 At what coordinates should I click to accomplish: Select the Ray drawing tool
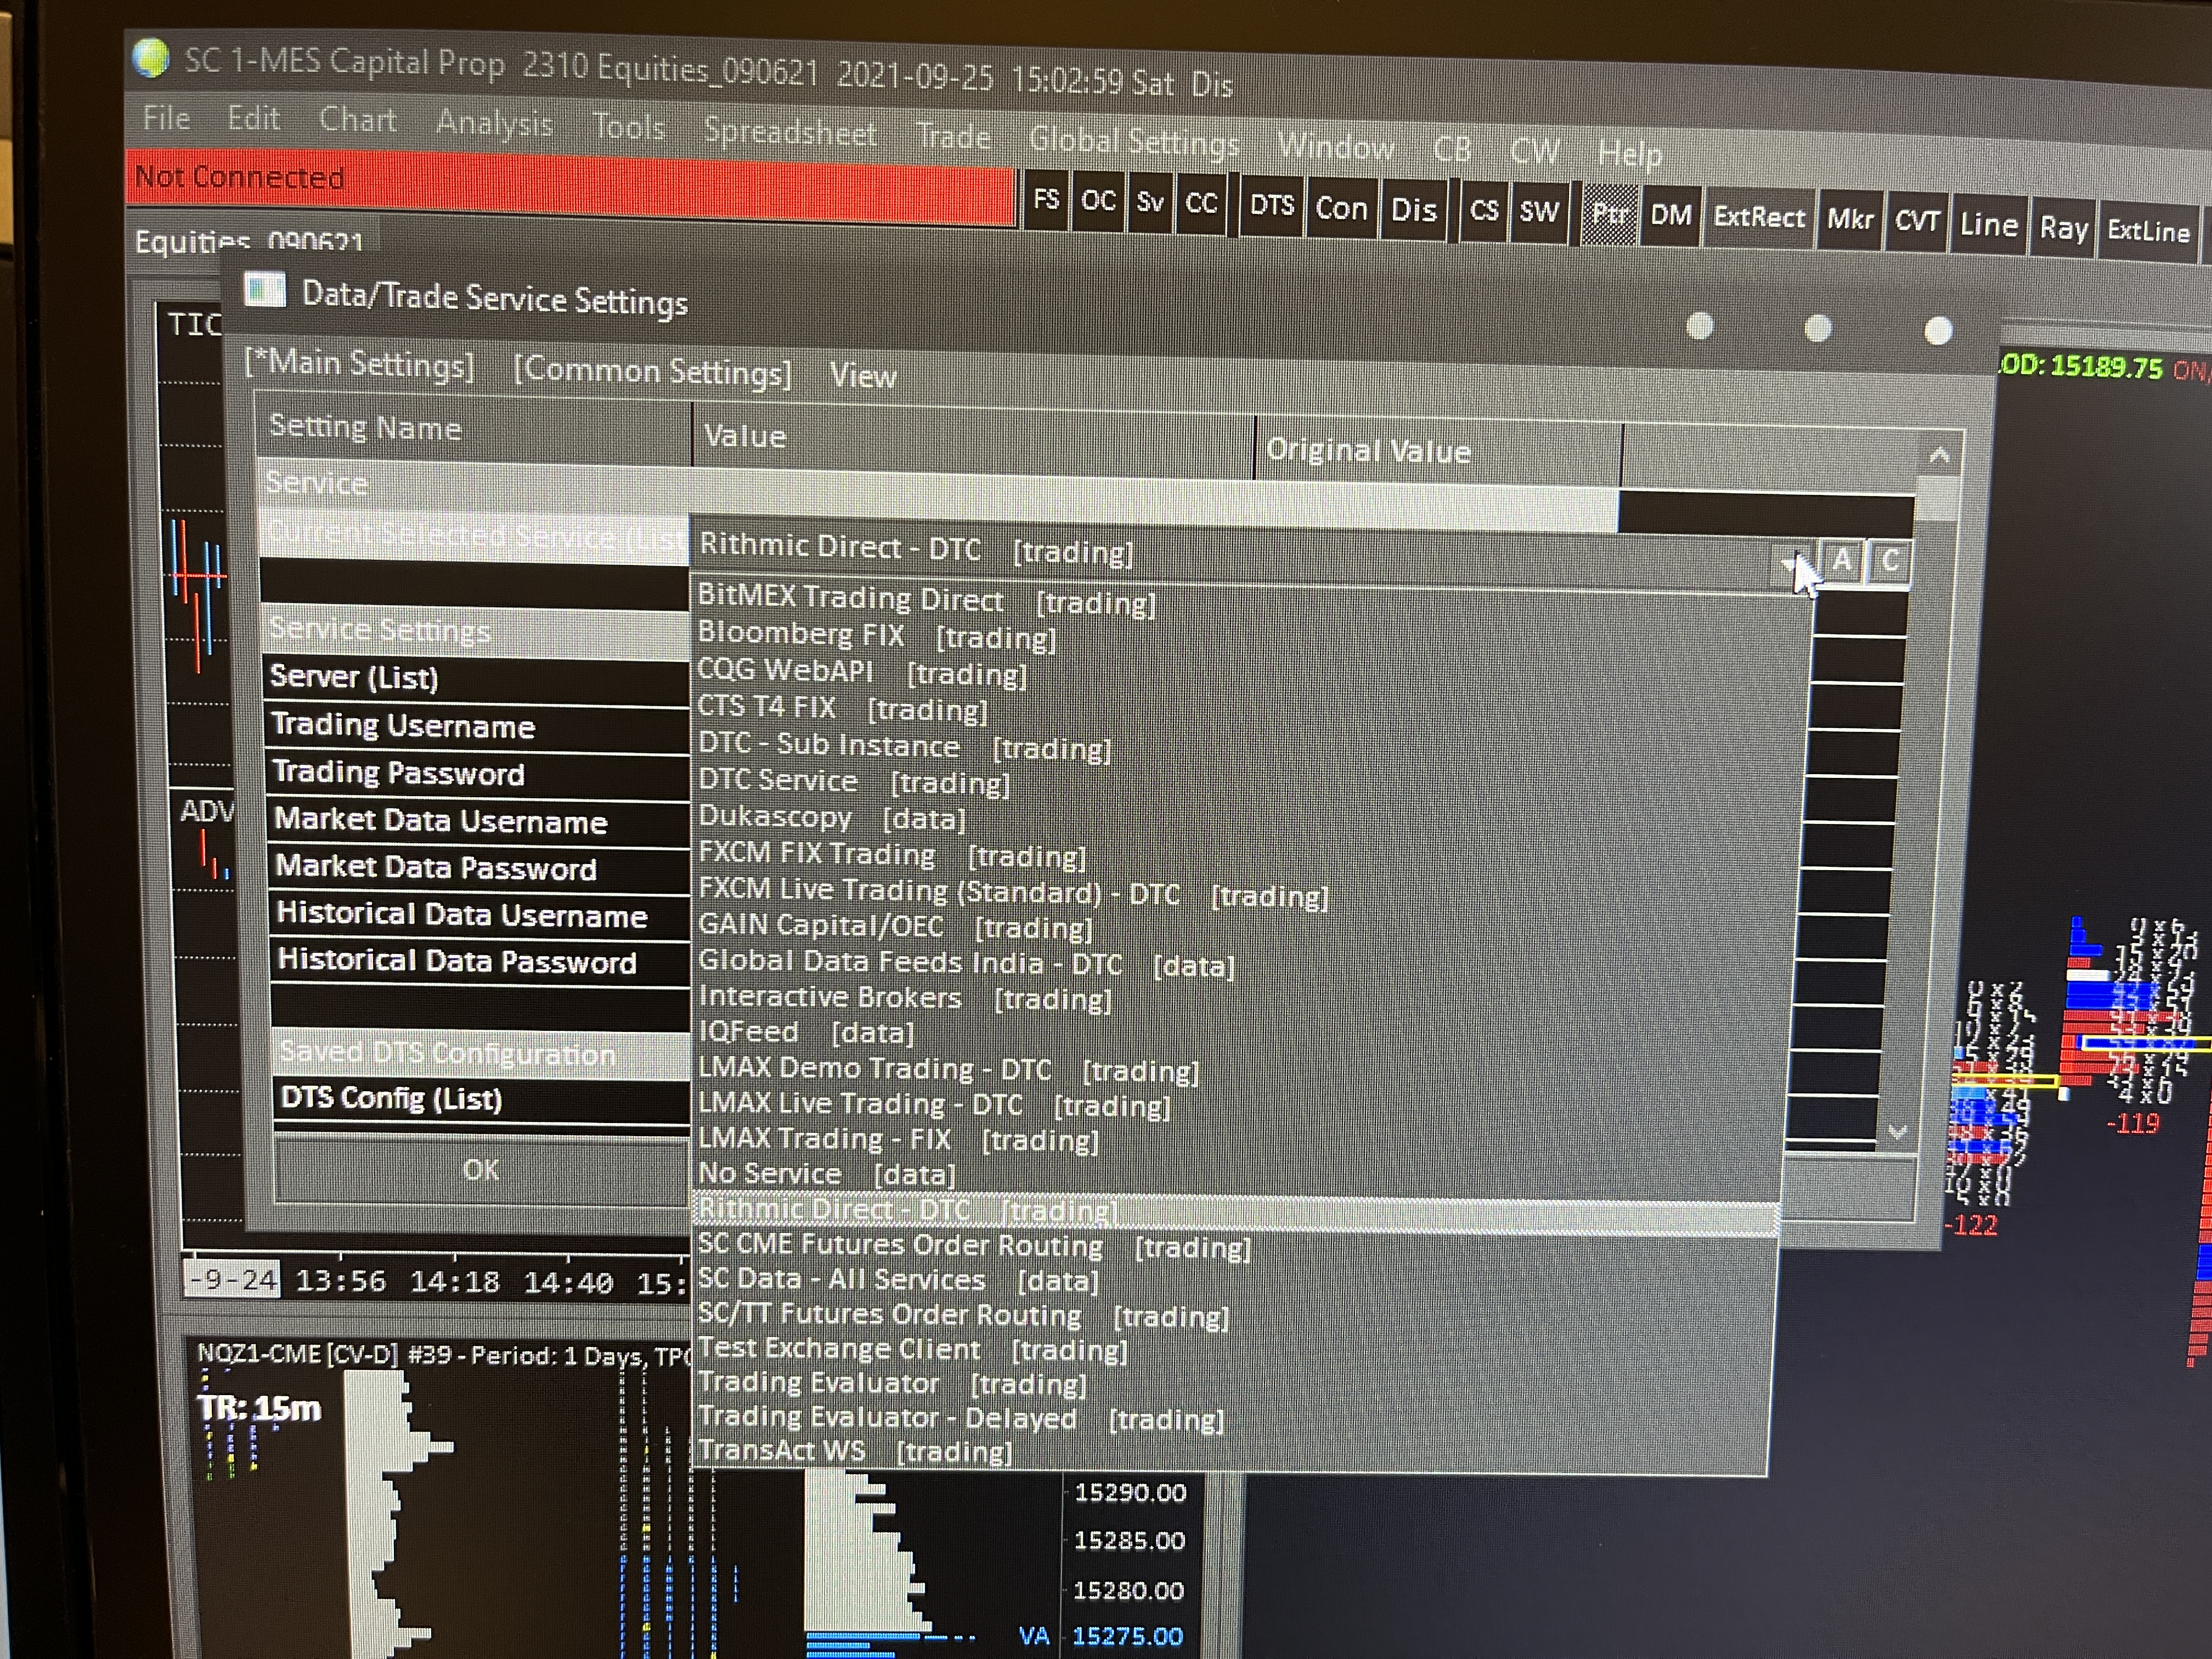pyautogui.click(x=2063, y=228)
